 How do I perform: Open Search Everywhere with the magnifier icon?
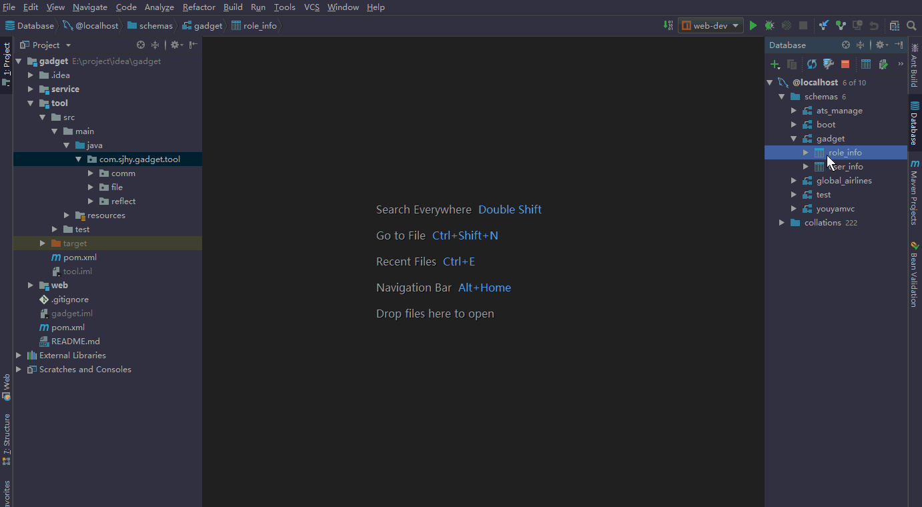coord(911,25)
